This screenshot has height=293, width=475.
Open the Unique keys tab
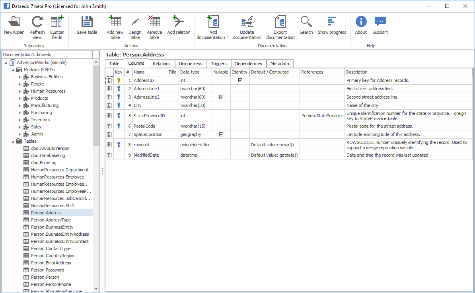[191, 64]
